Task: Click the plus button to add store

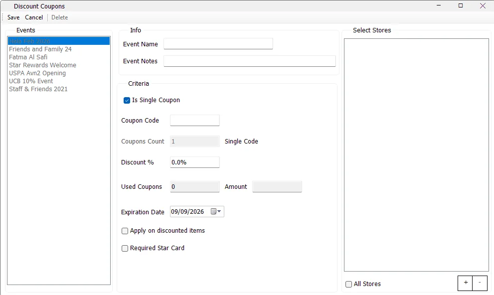Action: pyautogui.click(x=465, y=283)
